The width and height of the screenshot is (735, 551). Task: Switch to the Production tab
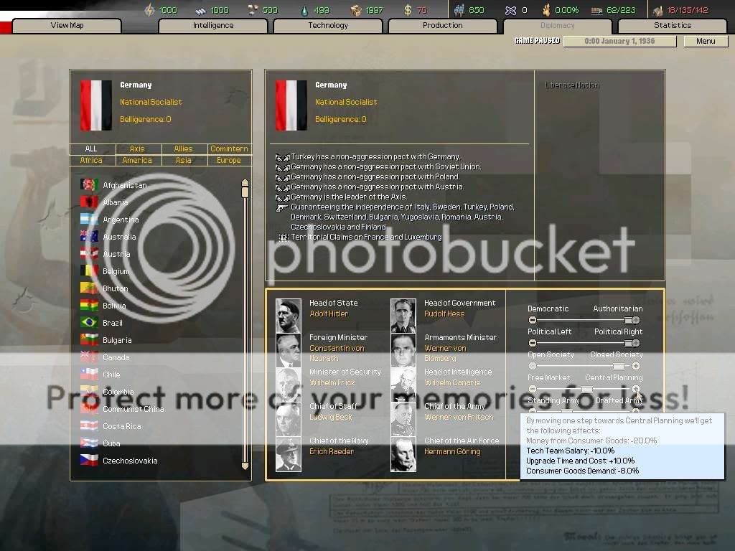443,26
